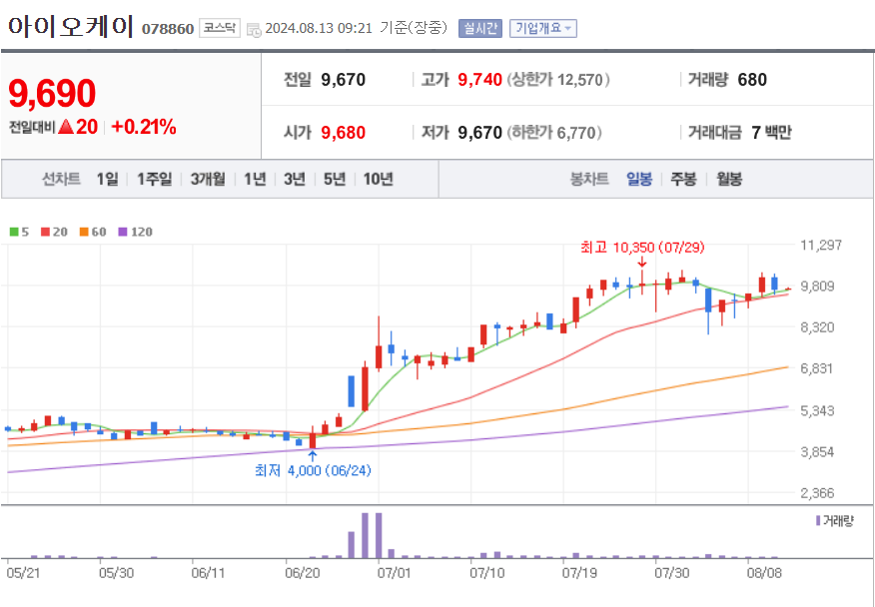This screenshot has width=875, height=607.
Task: Click the orange 60-day moving average legend
Action: click(x=92, y=232)
